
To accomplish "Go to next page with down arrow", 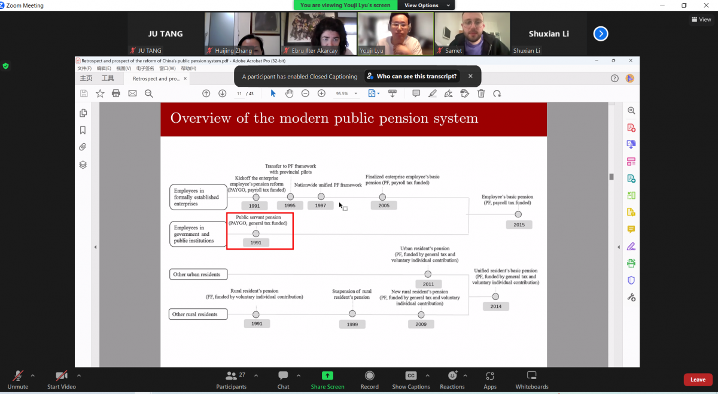I will (223, 93).
